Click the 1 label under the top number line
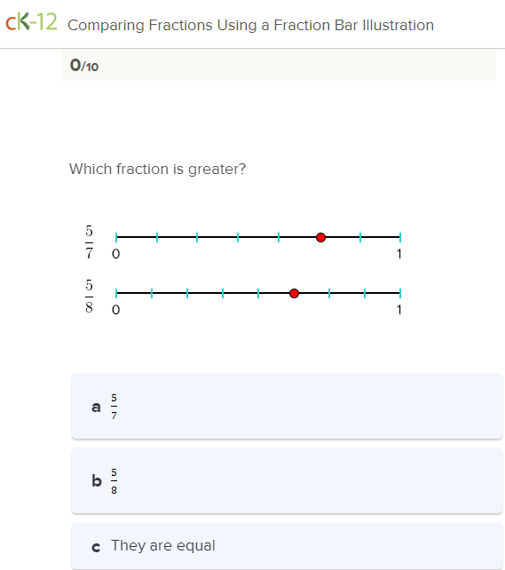505x570 pixels. (x=399, y=254)
